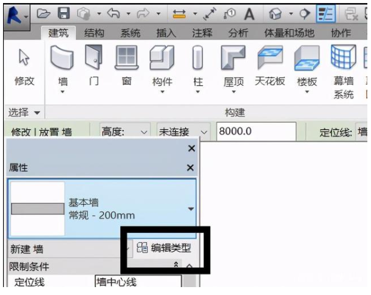Click the 天花板 (Ceiling) tool
Screen dimensions: 371x295
270,67
